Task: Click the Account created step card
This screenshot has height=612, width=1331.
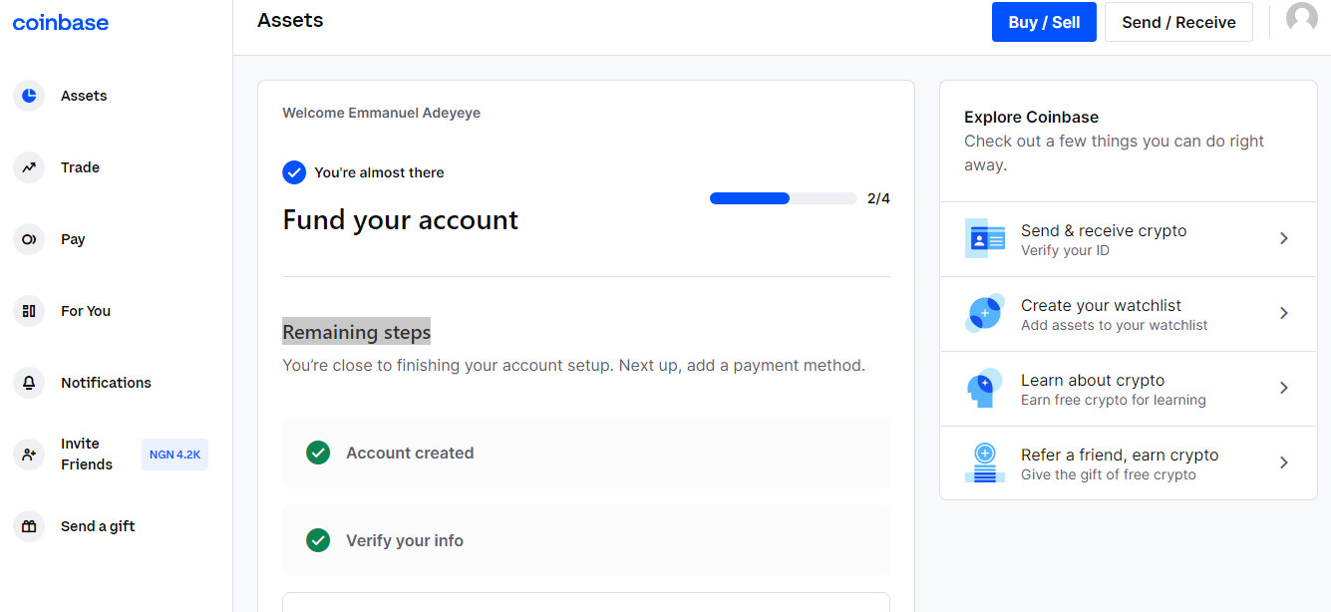Action: tap(586, 453)
